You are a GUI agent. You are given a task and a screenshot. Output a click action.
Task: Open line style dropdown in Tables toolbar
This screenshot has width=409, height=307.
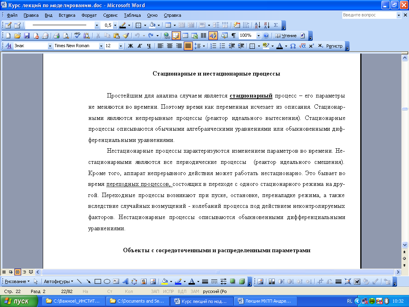(97, 25)
